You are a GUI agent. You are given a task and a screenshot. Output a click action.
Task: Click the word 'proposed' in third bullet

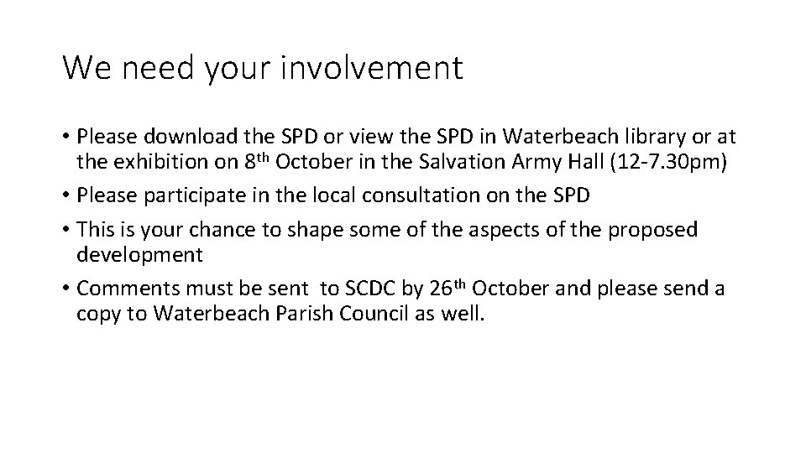click(653, 231)
